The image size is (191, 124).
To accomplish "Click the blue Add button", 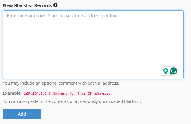I will click(x=22, y=114).
